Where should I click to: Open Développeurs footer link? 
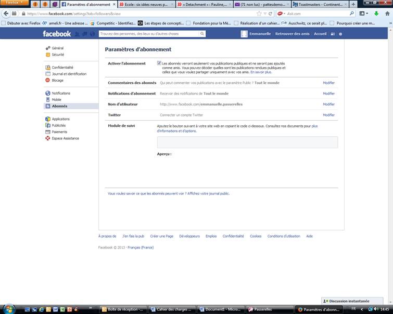[x=189, y=236]
